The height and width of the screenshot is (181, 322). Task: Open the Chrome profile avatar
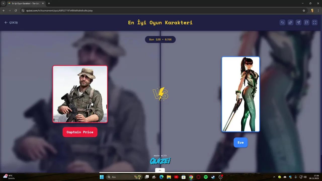pos(312,11)
